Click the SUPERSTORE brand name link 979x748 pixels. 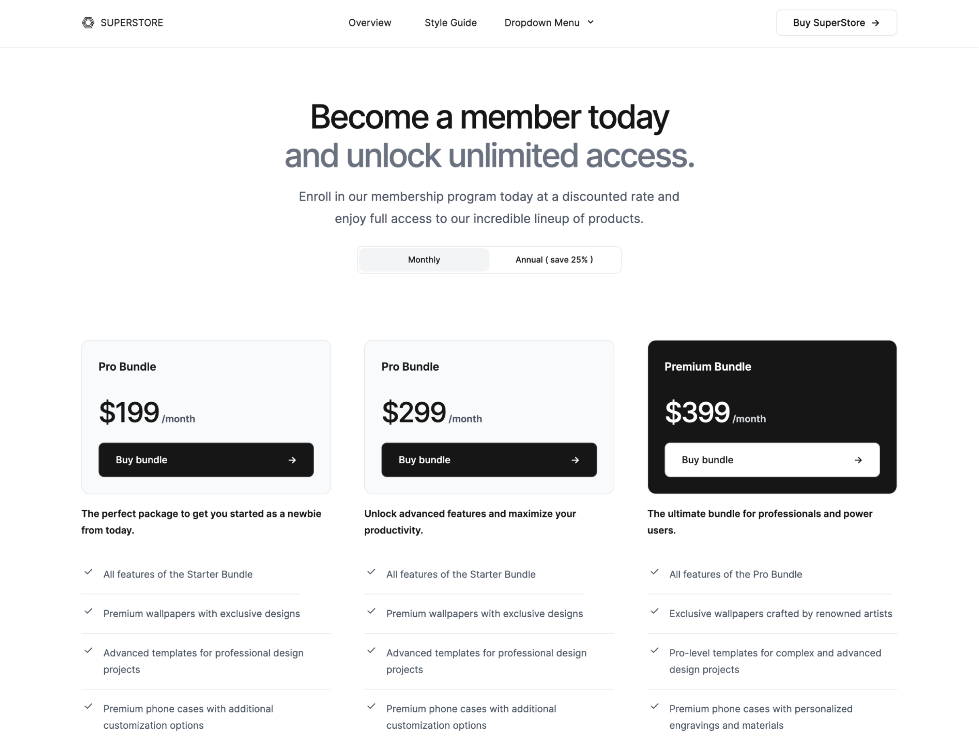pyautogui.click(x=132, y=23)
